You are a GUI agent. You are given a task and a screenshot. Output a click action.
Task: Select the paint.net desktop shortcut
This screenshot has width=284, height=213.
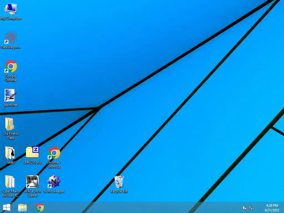pyautogui.click(x=11, y=98)
